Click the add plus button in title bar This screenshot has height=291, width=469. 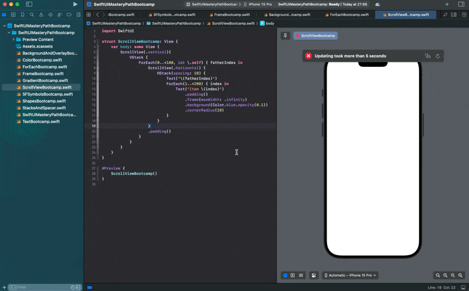(x=447, y=4)
